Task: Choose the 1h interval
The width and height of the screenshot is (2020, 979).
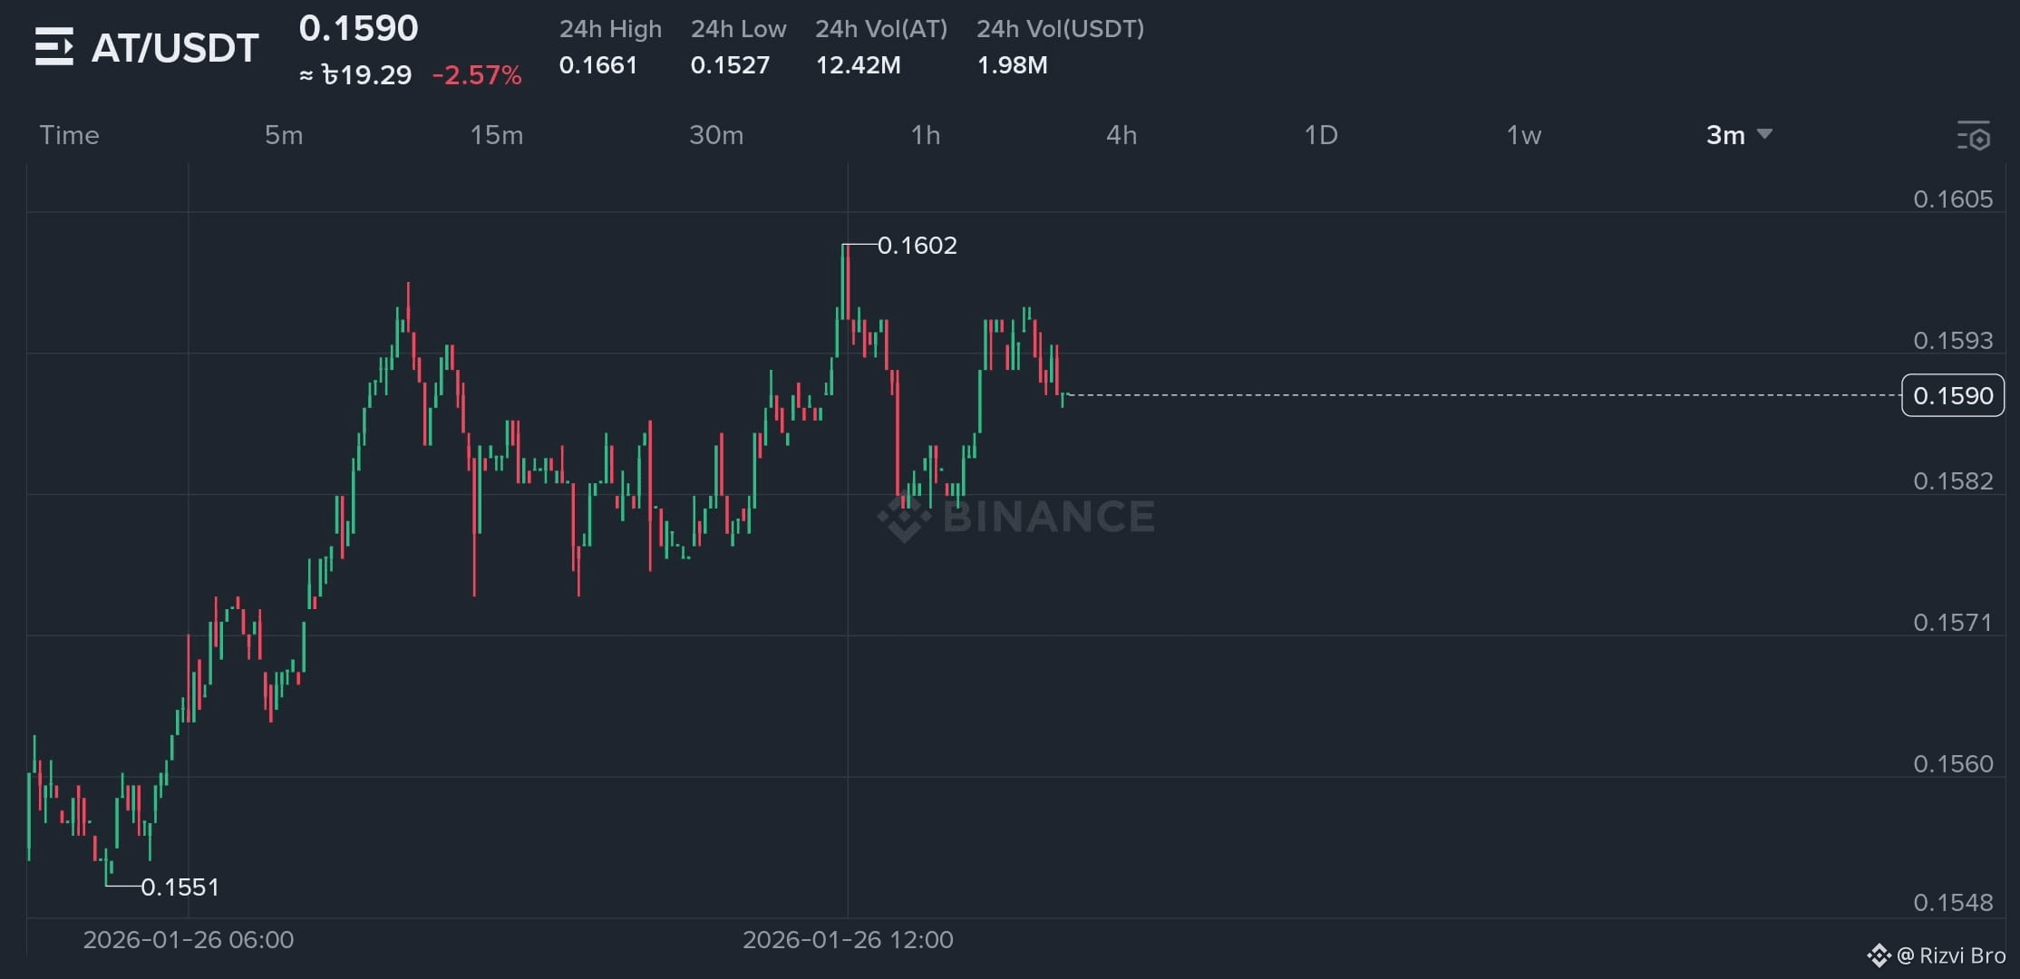Action: click(926, 135)
